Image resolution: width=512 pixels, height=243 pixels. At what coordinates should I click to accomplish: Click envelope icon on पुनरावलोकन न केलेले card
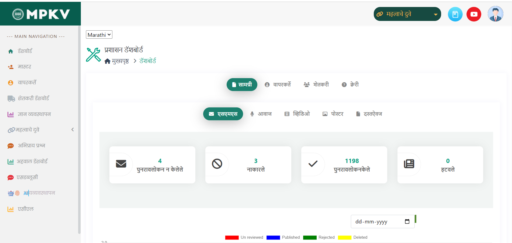pyautogui.click(x=121, y=164)
